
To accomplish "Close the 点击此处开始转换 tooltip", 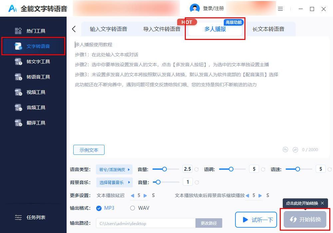I will click(322, 203).
